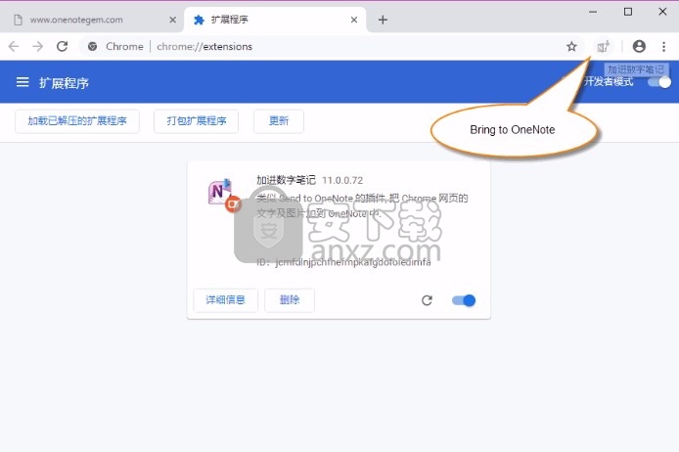Image resolution: width=679 pixels, height=452 pixels.
Task: Close the 扩展程序 tab
Action: pos(354,20)
